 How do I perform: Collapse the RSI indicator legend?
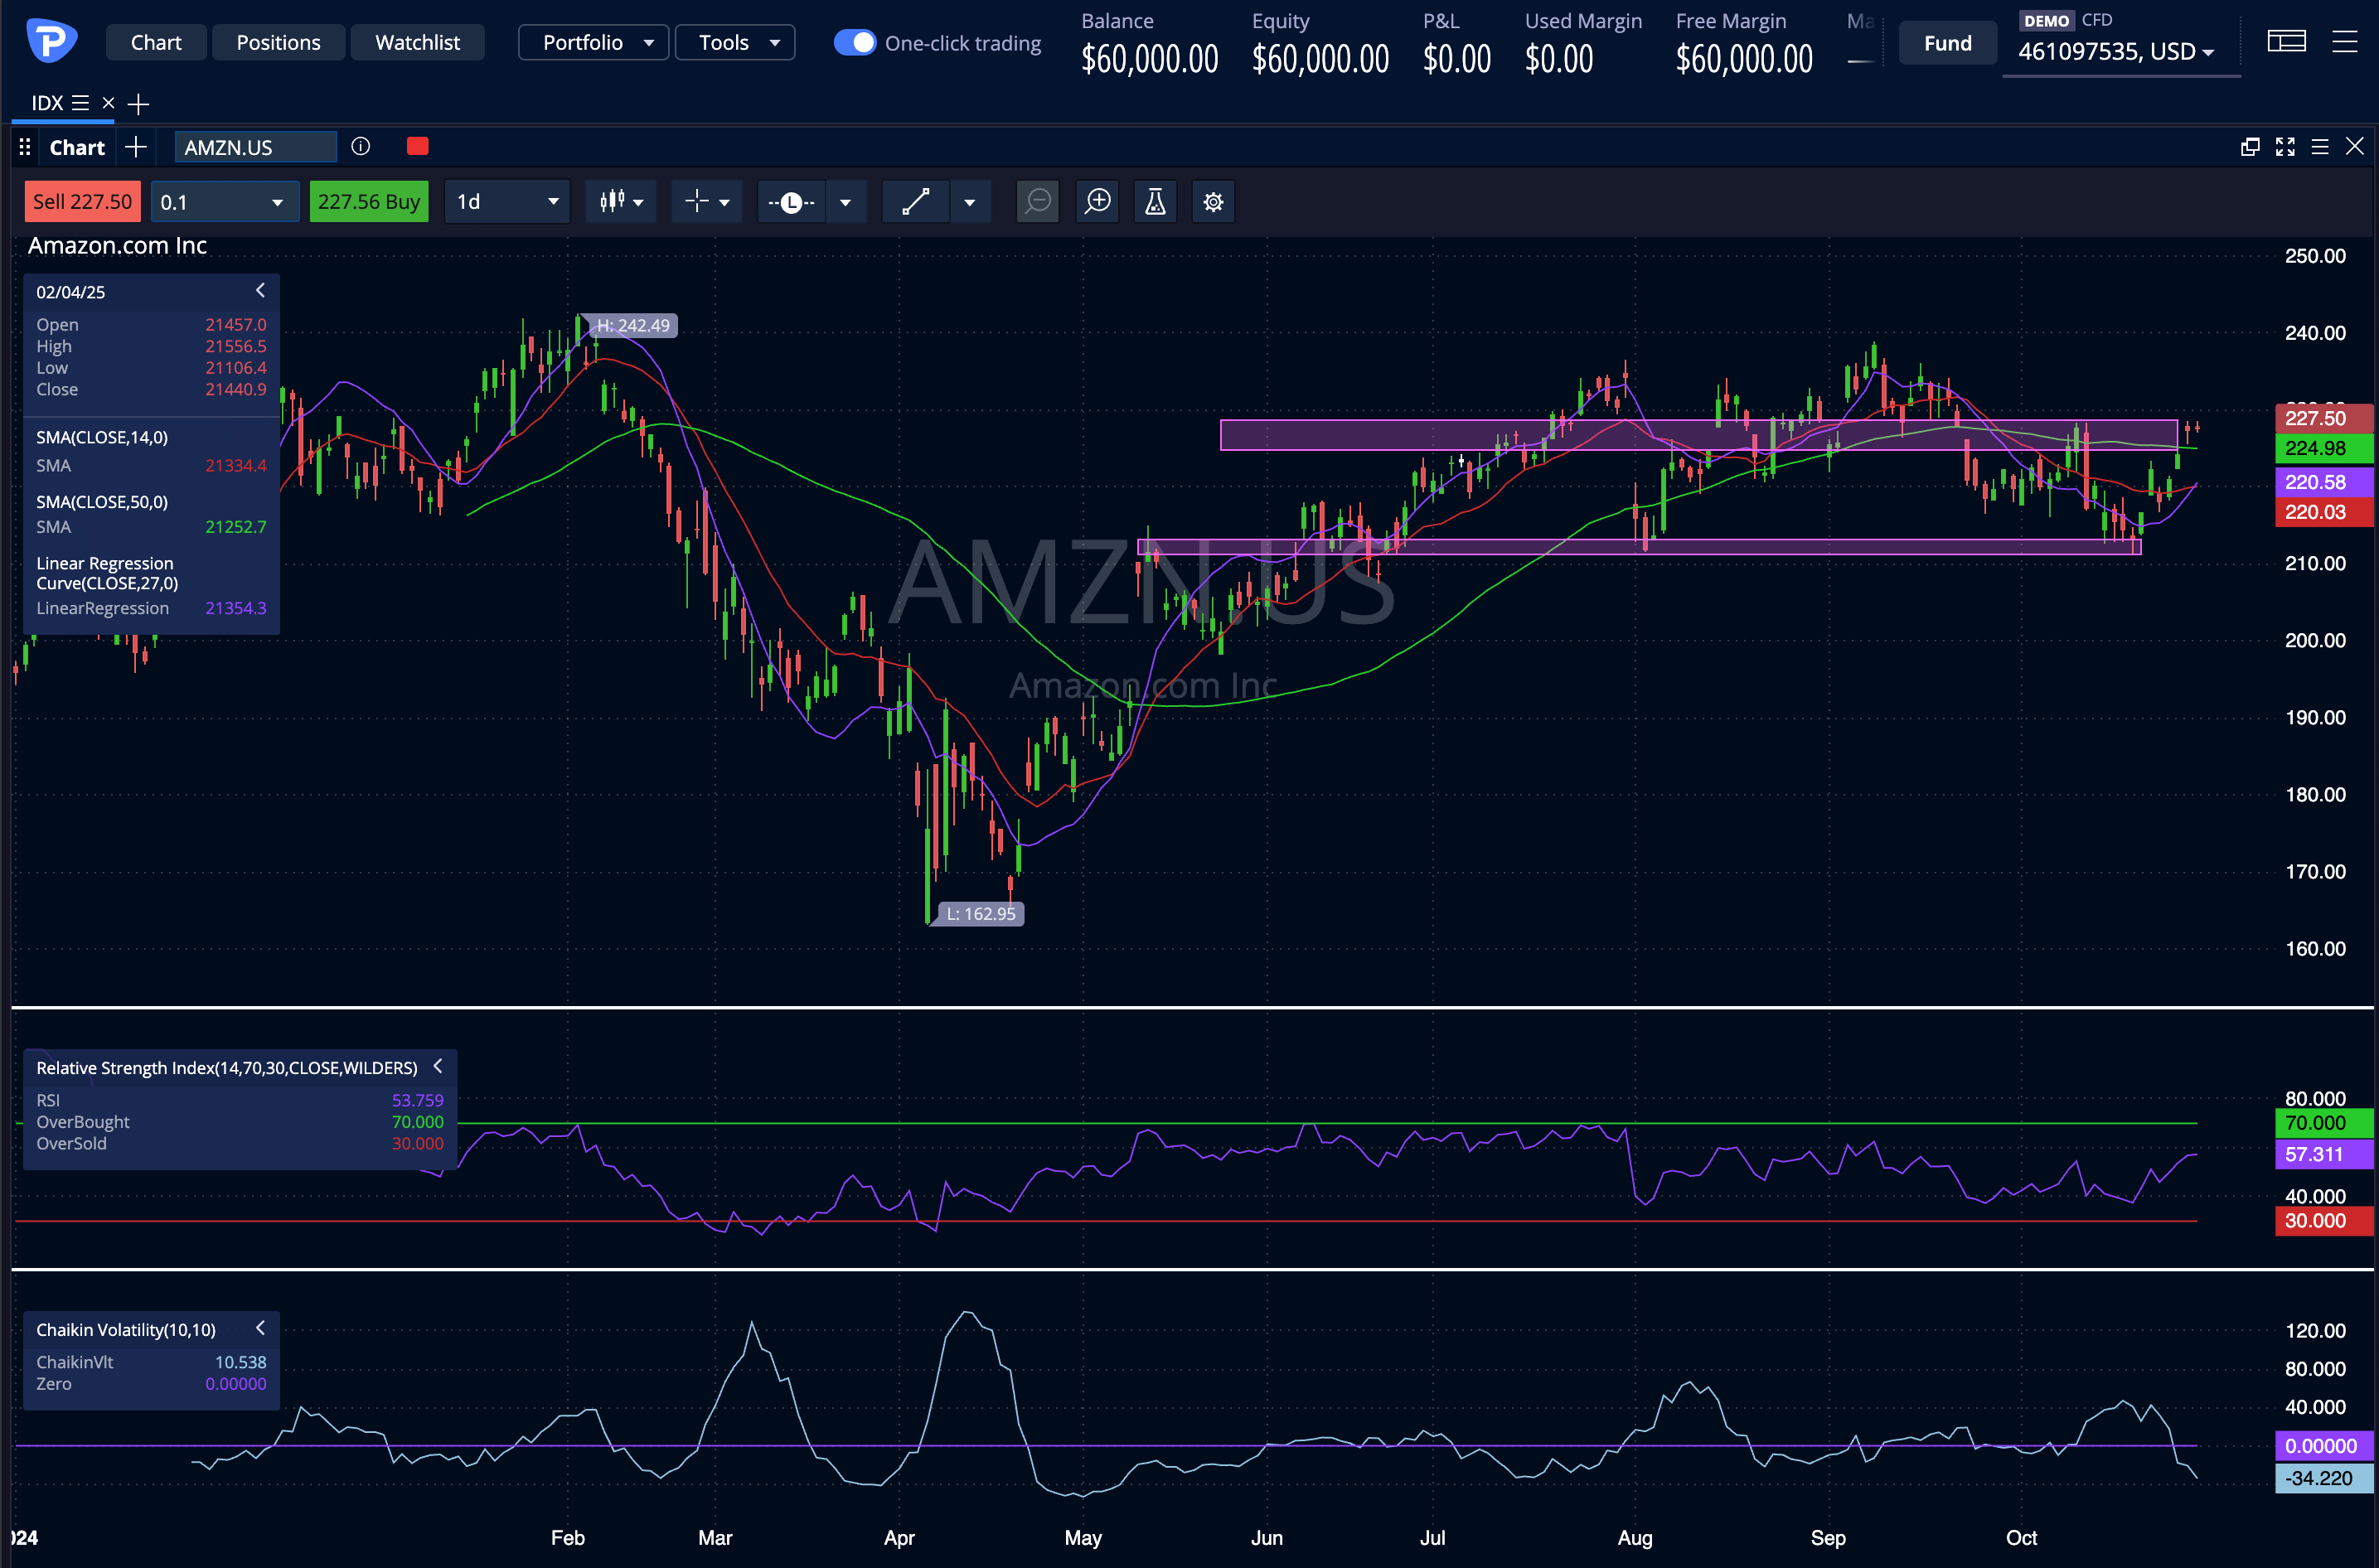point(438,1067)
